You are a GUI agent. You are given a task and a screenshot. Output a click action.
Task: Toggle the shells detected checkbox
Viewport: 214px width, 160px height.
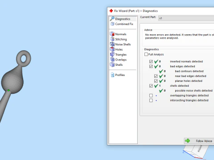pos(151,86)
